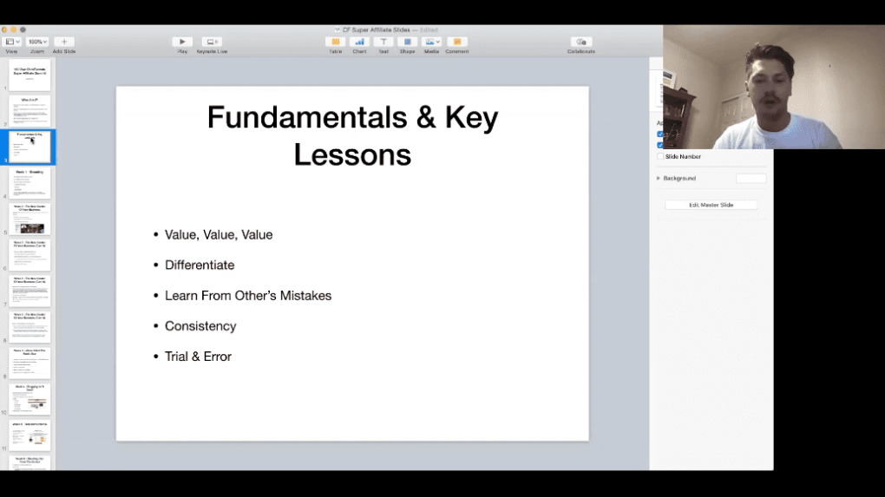The image size is (885, 498).
Task: Click the Background color swatch well
Action: pyautogui.click(x=751, y=179)
